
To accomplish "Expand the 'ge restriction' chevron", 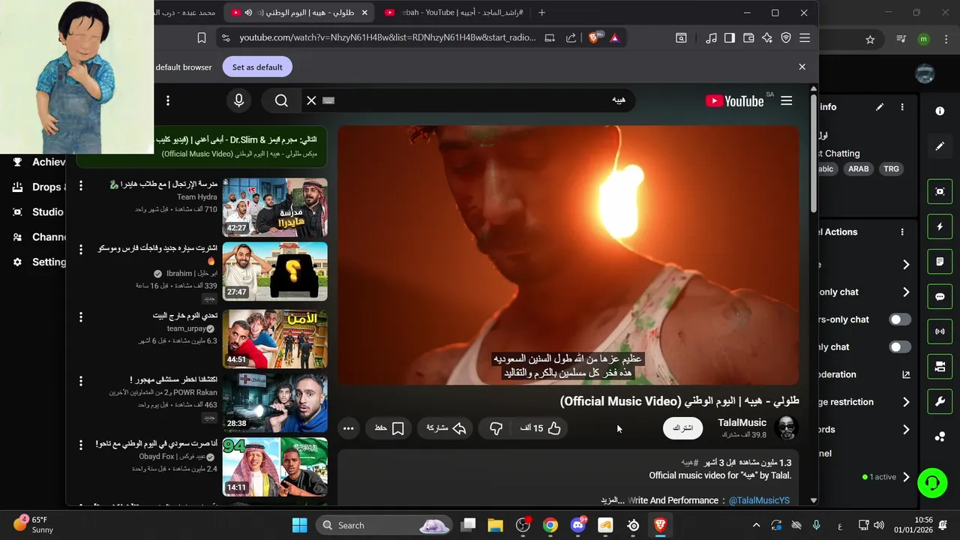I will (906, 402).
